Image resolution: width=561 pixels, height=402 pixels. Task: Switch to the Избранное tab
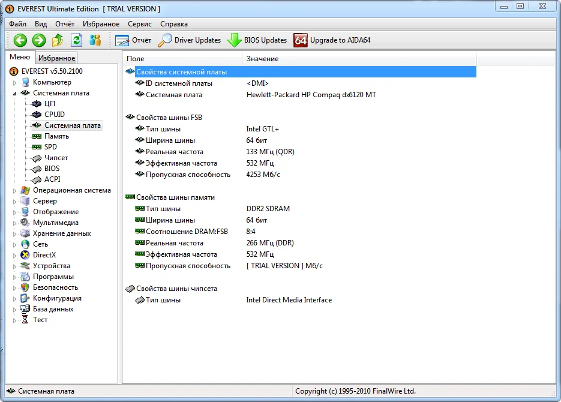point(56,58)
